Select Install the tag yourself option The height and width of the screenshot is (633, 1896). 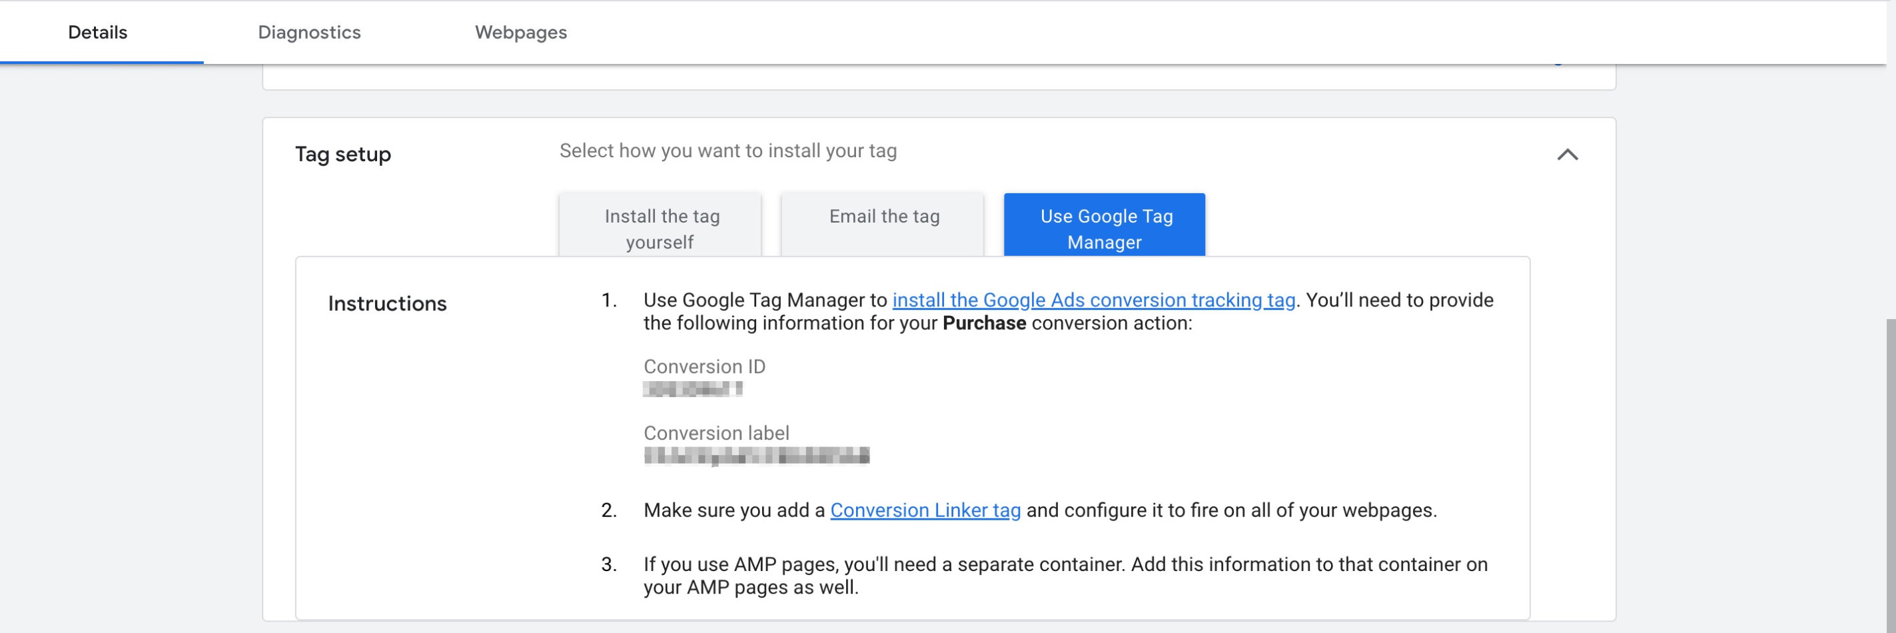click(660, 226)
